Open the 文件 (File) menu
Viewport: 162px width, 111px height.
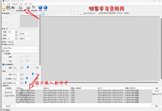4,4
